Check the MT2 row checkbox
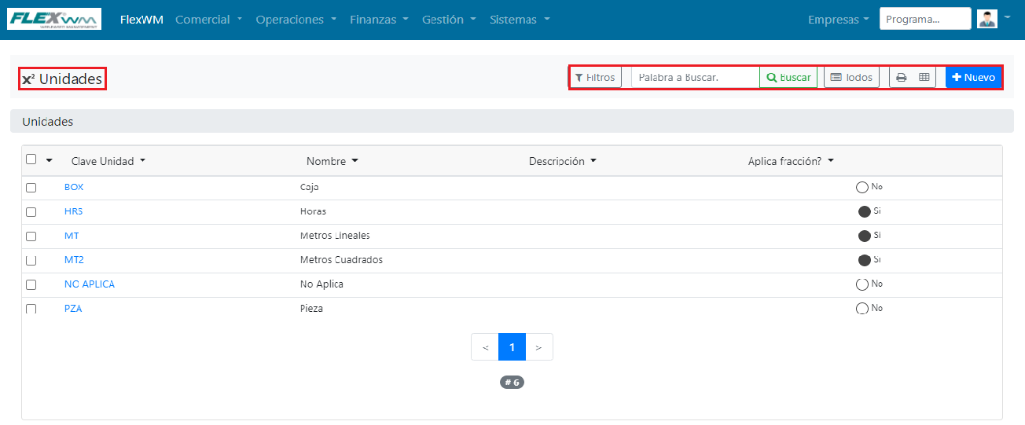The height and width of the screenshot is (425, 1025). [31, 261]
